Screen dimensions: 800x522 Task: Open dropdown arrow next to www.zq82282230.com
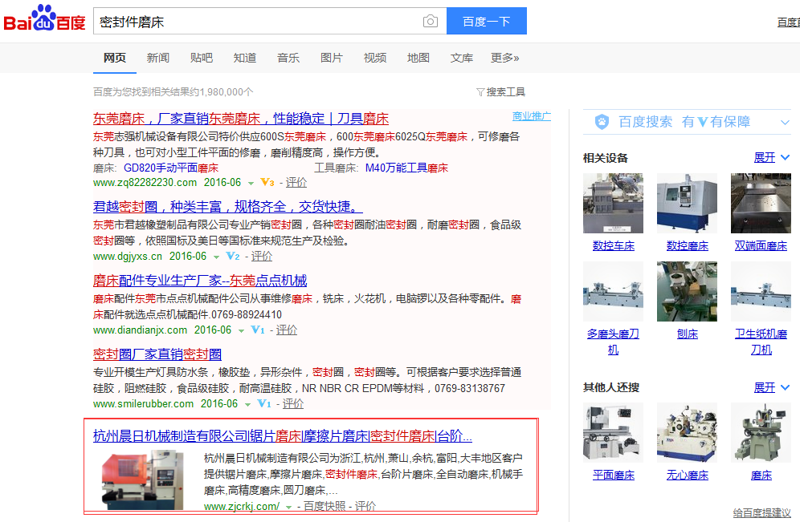251,183
